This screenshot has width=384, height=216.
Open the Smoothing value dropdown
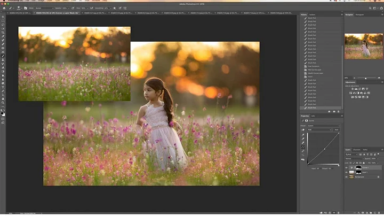point(110,8)
